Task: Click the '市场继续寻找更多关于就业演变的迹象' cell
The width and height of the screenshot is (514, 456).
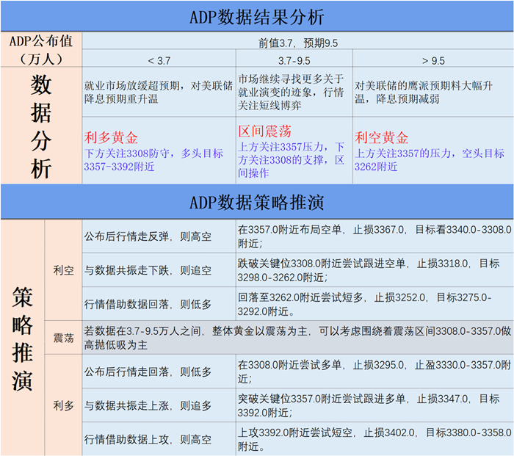Action: 294,92
